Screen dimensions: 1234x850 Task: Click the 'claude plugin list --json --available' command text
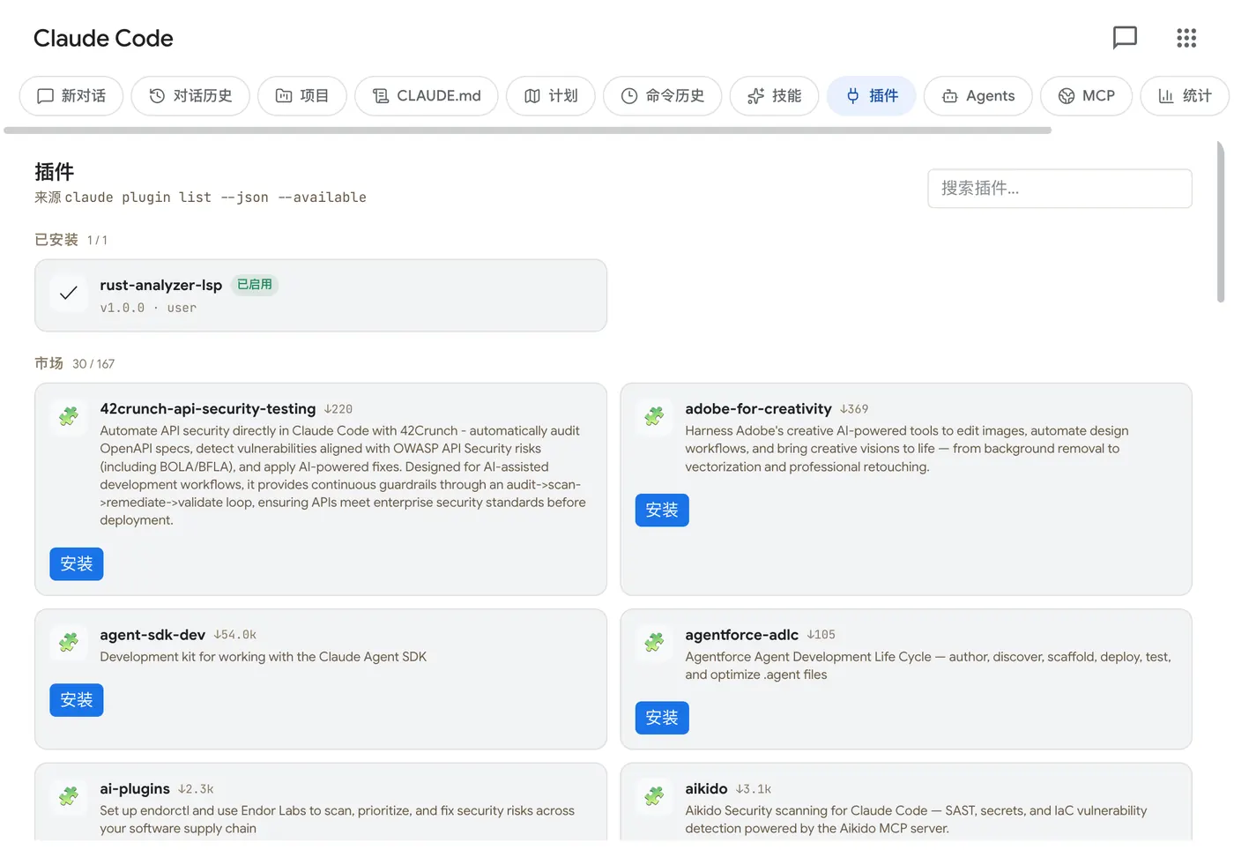(216, 198)
